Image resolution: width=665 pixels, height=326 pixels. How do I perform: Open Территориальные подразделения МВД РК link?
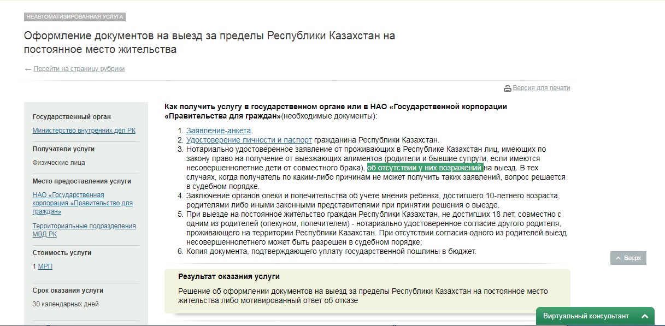pyautogui.click(x=84, y=230)
